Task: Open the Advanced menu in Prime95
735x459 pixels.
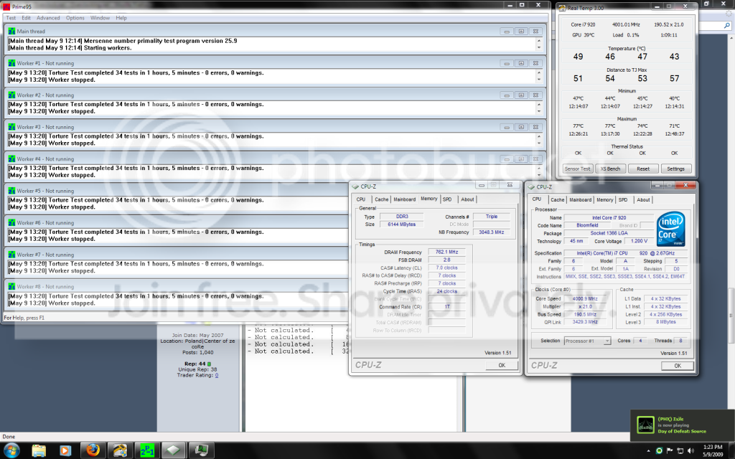Action: (48, 18)
